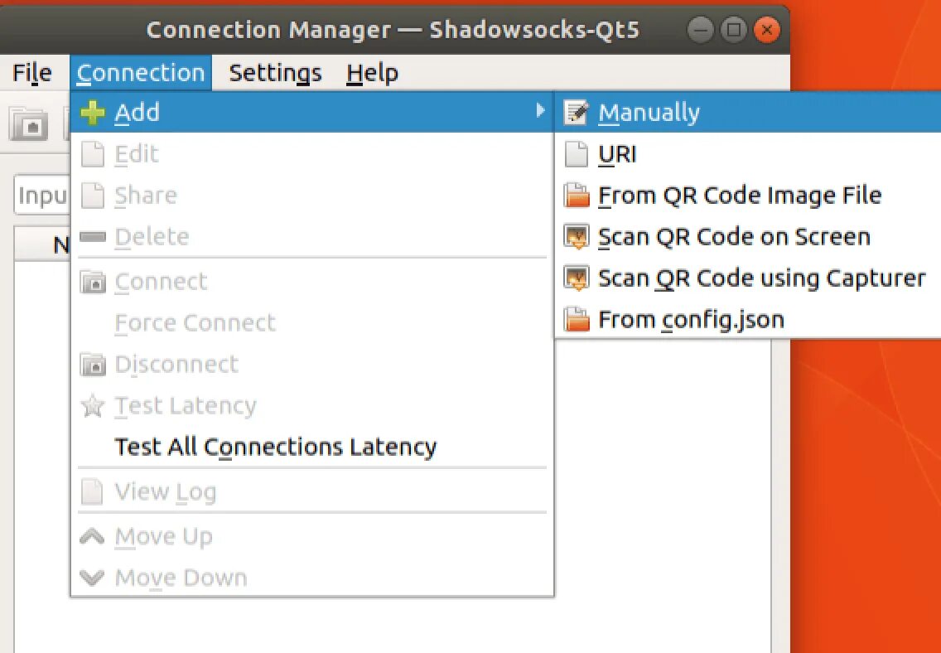This screenshot has width=941, height=653.
Task: Click the Force Connect menu entry
Action: pyautogui.click(x=312, y=323)
